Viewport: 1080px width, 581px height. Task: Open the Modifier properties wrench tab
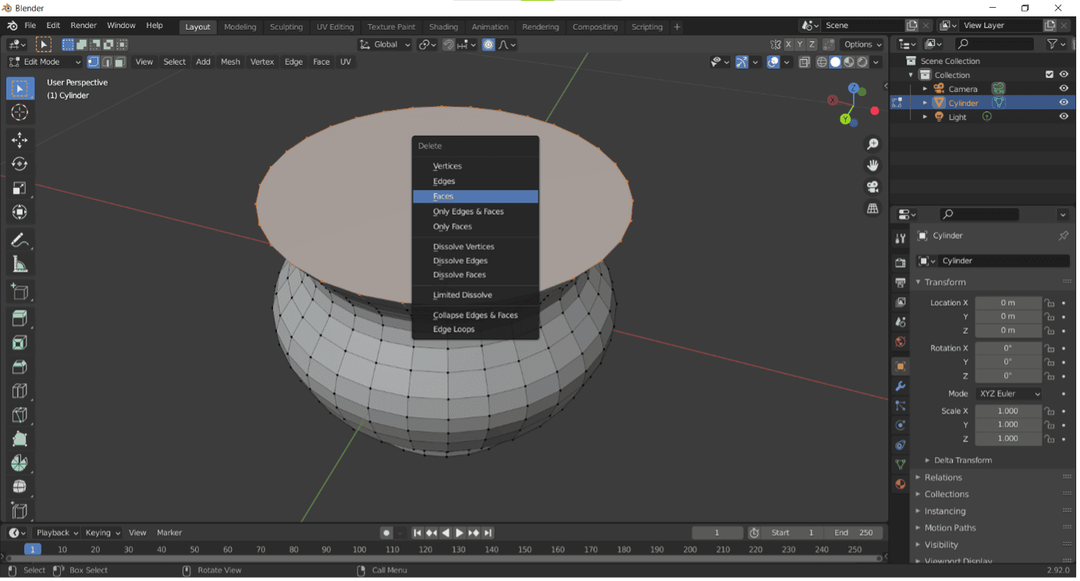[x=901, y=386]
